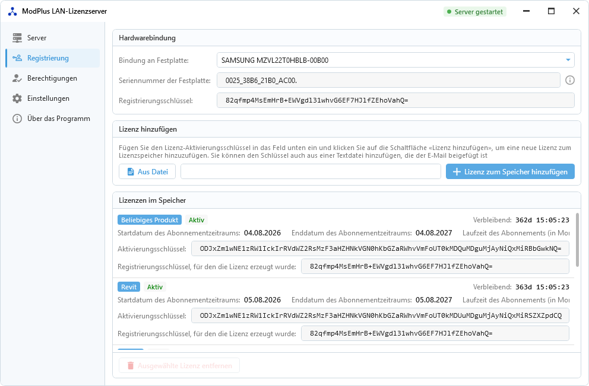Click end date 04.08.2027
Screen dimensions: 589x386
(x=433, y=233)
